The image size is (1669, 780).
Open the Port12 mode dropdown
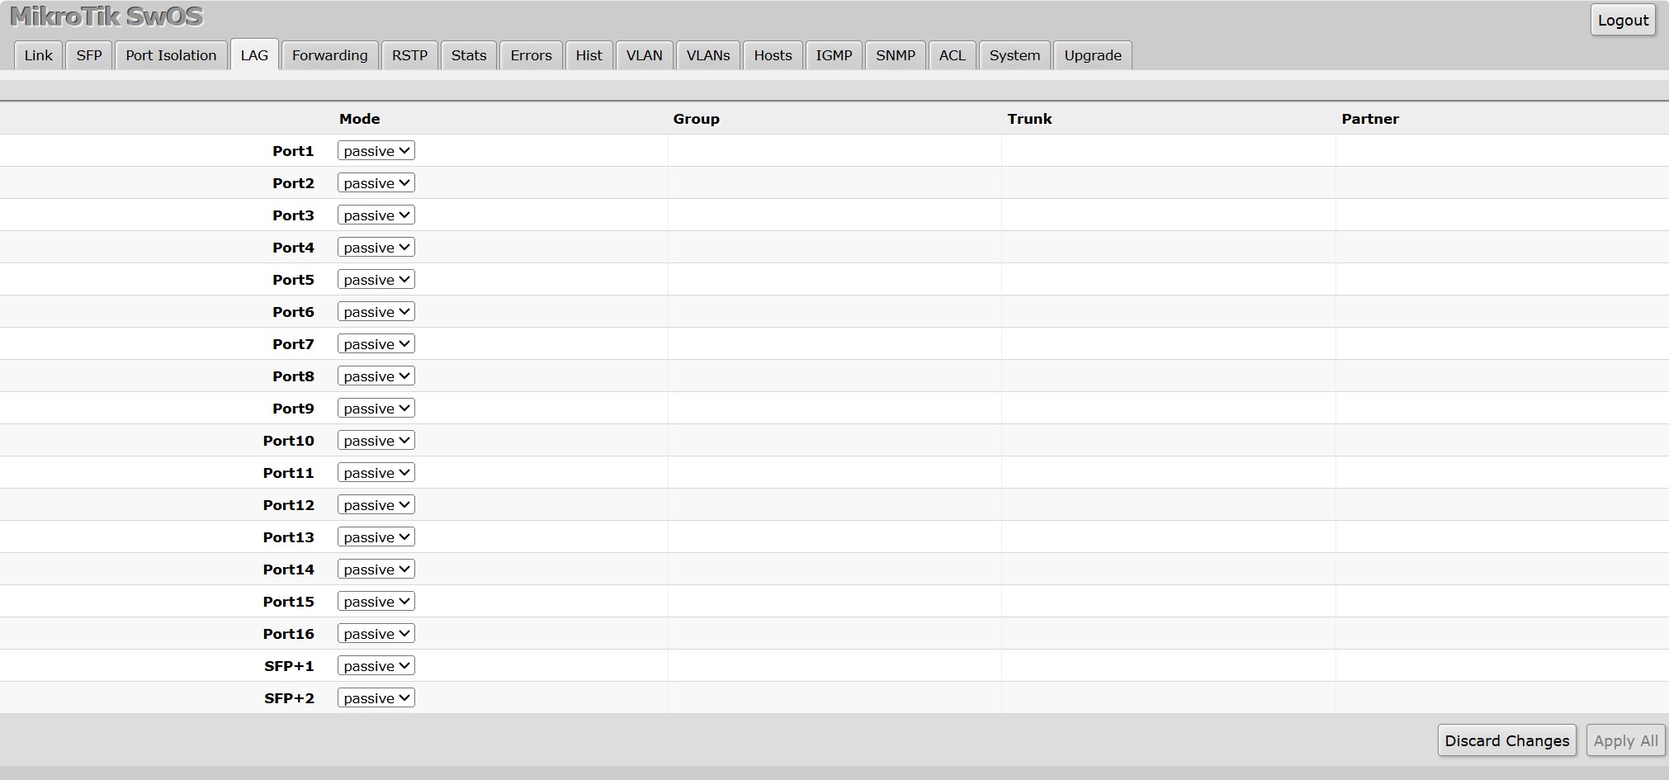pyautogui.click(x=376, y=505)
